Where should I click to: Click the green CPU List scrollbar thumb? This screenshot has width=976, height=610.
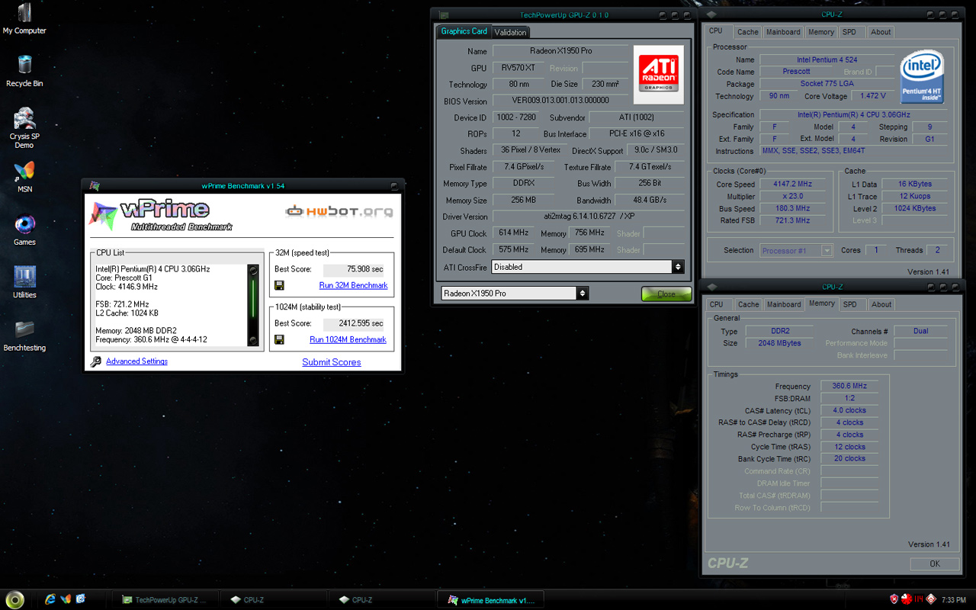(x=254, y=299)
